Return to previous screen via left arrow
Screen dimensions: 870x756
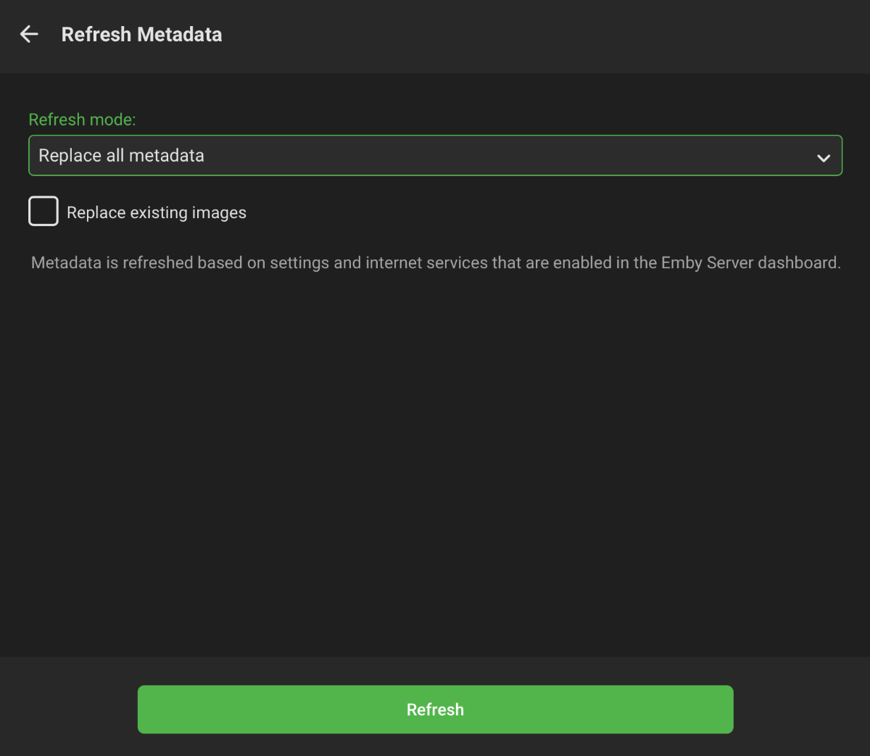click(29, 34)
